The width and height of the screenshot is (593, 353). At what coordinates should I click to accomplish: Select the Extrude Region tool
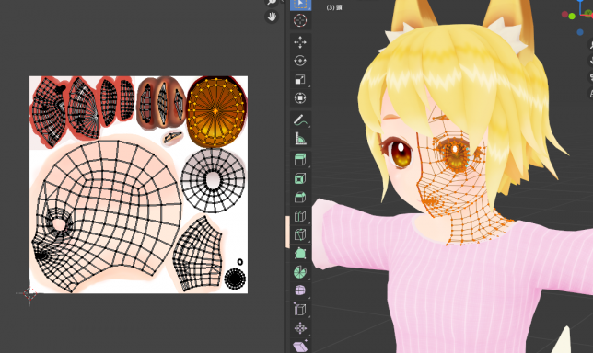[x=301, y=160]
